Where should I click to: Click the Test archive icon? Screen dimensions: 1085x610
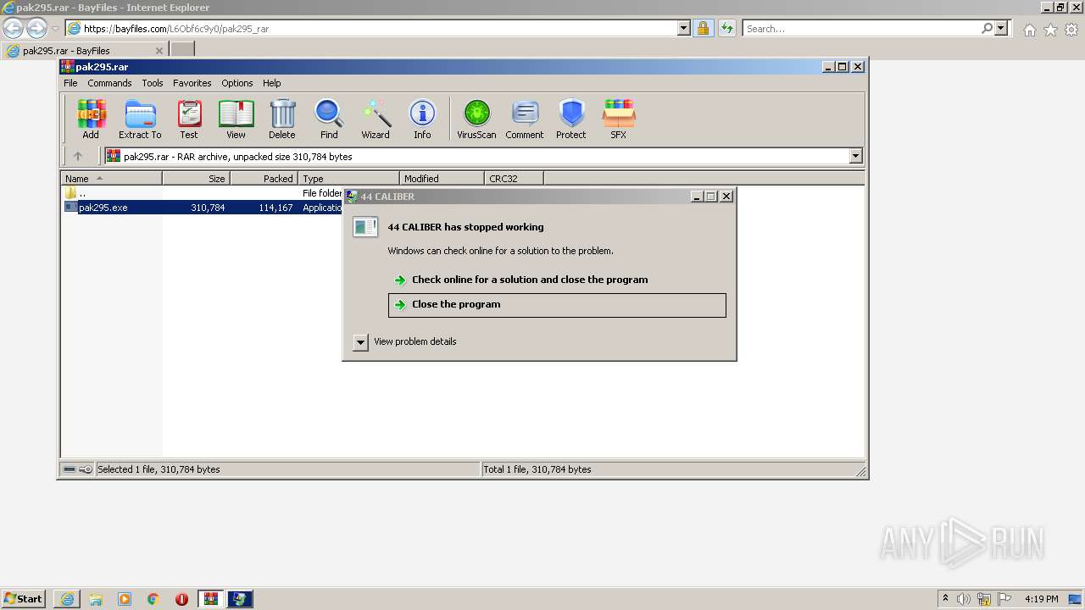click(189, 119)
